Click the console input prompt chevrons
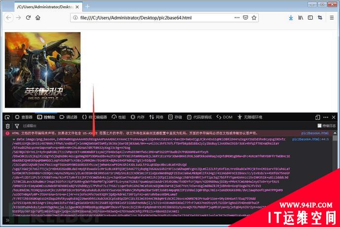340x227 pixels. pos(7,220)
